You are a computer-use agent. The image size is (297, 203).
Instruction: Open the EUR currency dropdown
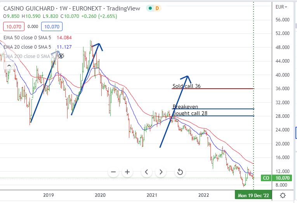pos(281,7)
